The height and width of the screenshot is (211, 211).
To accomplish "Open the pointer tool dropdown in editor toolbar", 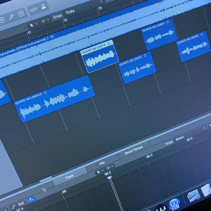I will pyautogui.click(x=103, y=170).
